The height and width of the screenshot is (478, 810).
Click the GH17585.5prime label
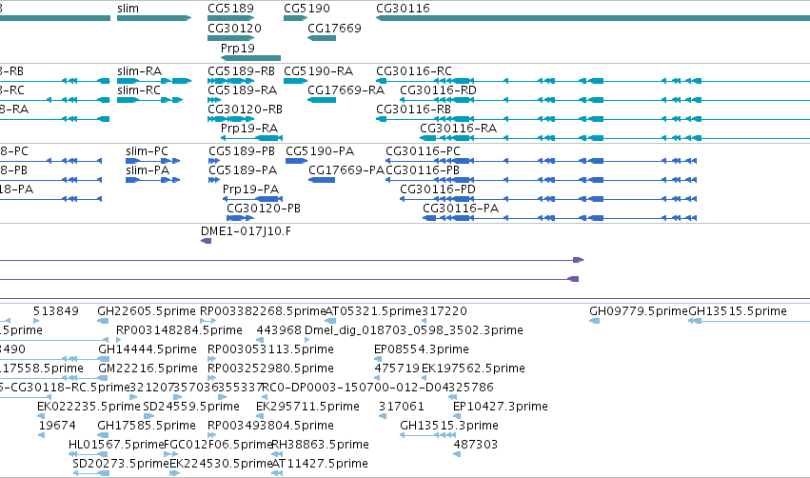pos(147,426)
